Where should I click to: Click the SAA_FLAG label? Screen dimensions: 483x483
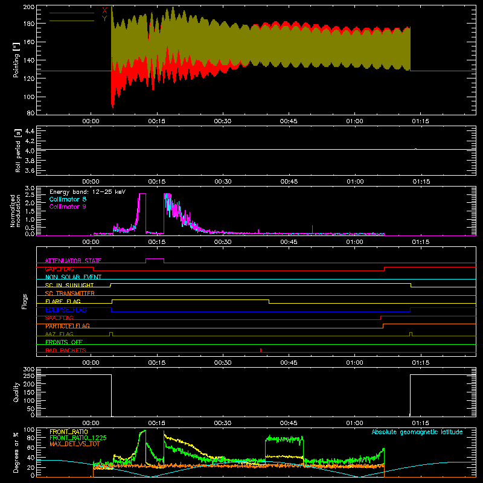tap(59, 318)
